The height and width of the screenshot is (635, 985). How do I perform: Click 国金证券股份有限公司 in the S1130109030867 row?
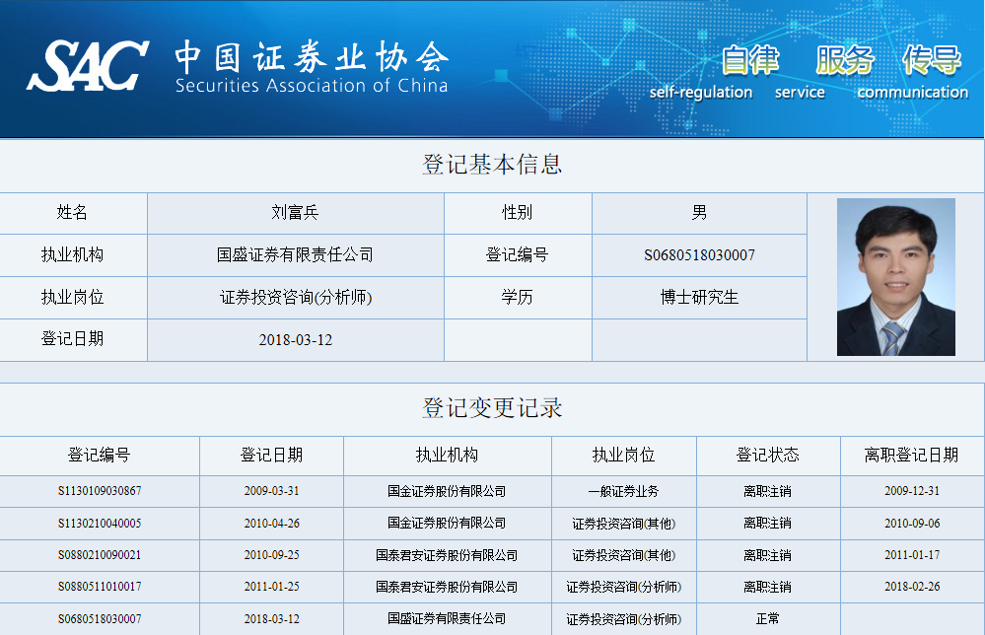pyautogui.click(x=447, y=491)
